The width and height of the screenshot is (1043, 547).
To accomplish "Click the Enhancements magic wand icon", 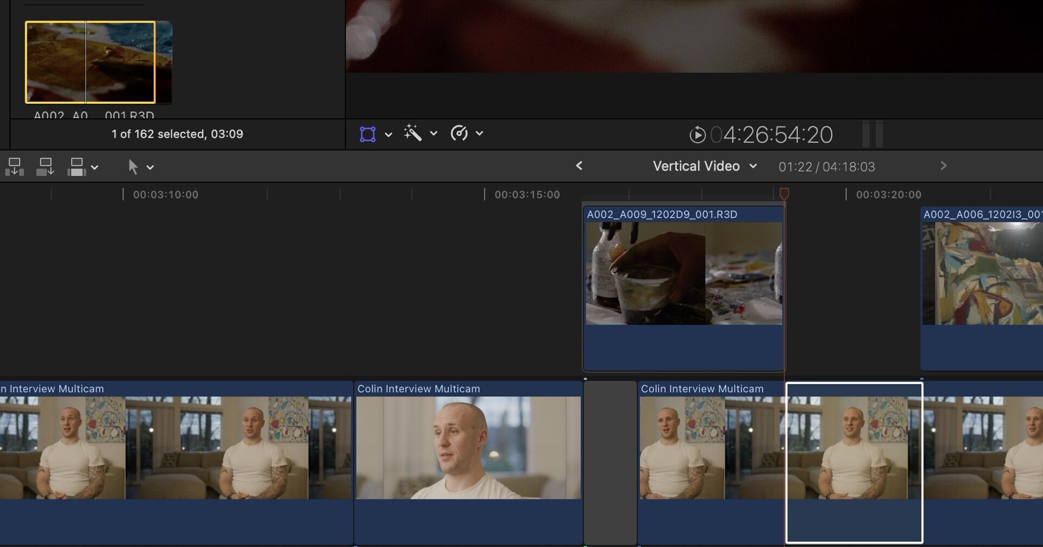I will (413, 133).
